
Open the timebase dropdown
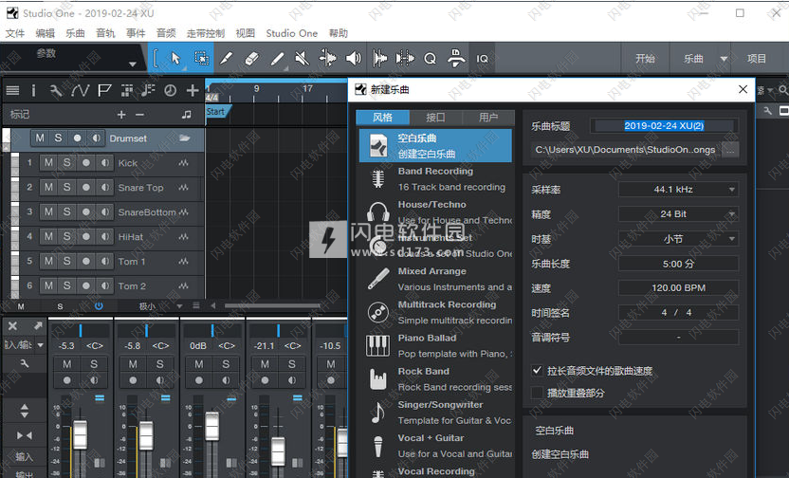point(678,239)
